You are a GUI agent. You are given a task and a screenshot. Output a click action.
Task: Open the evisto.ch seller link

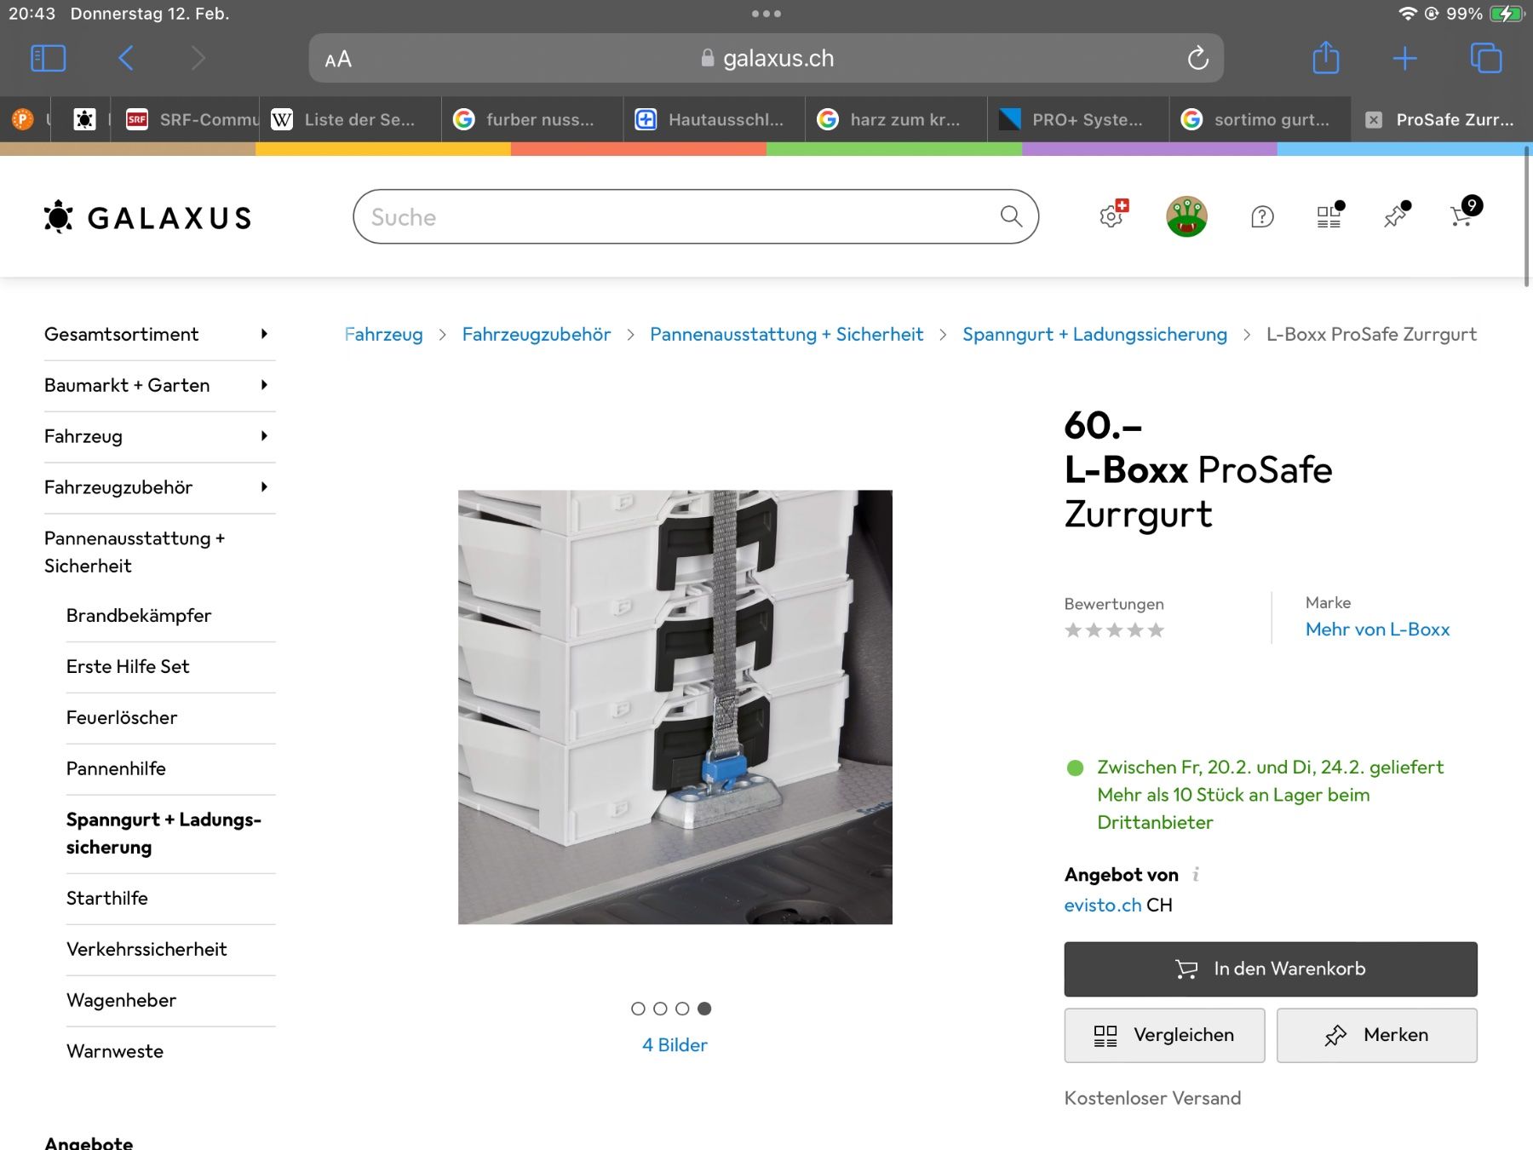[x=1103, y=905]
